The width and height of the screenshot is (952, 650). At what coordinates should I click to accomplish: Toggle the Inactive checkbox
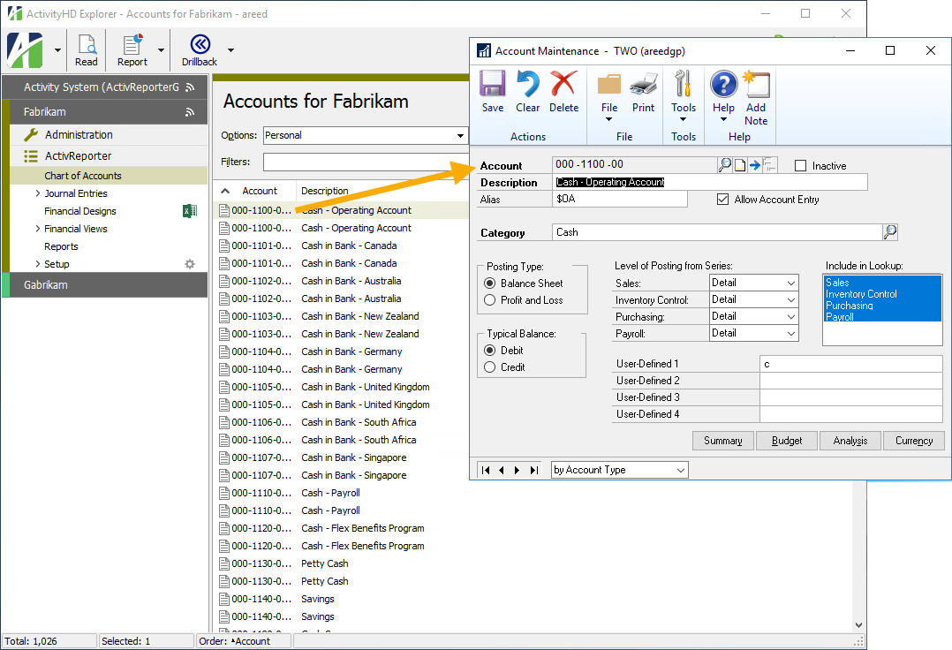point(801,166)
